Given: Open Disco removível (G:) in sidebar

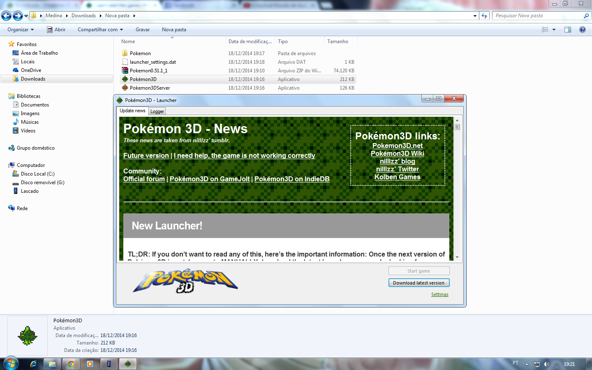Looking at the screenshot, I should (x=42, y=183).
